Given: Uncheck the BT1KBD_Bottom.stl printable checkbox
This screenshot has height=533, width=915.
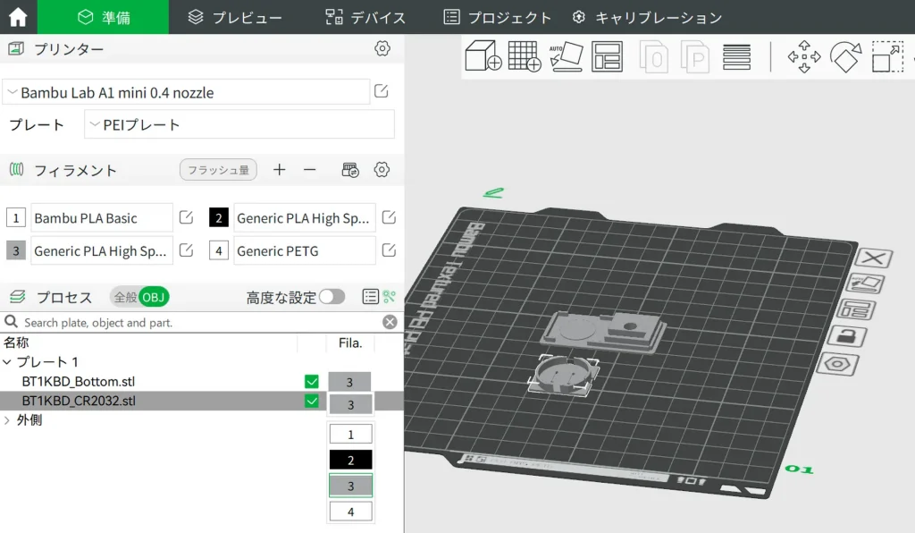Looking at the screenshot, I should point(312,382).
